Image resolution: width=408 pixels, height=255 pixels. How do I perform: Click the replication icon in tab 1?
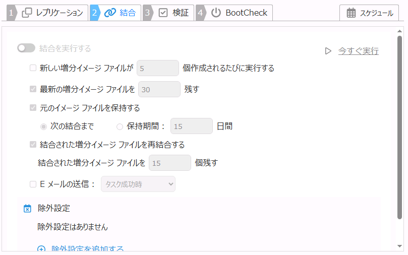click(27, 13)
